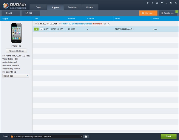
Task: Click the File Name X-MEN line
Action: tap(16, 56)
